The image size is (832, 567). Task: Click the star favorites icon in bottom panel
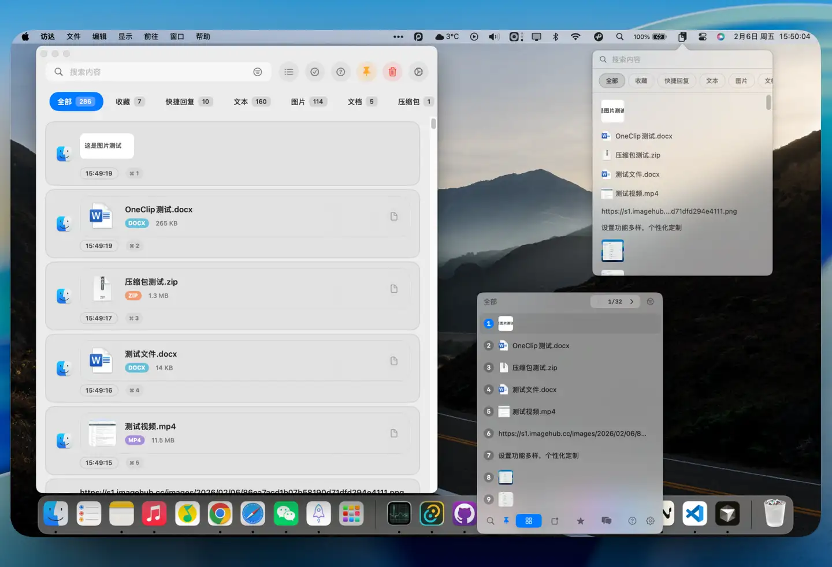coord(580,521)
